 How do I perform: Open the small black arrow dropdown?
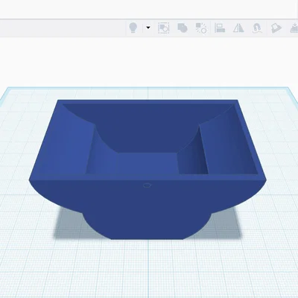[x=148, y=28]
